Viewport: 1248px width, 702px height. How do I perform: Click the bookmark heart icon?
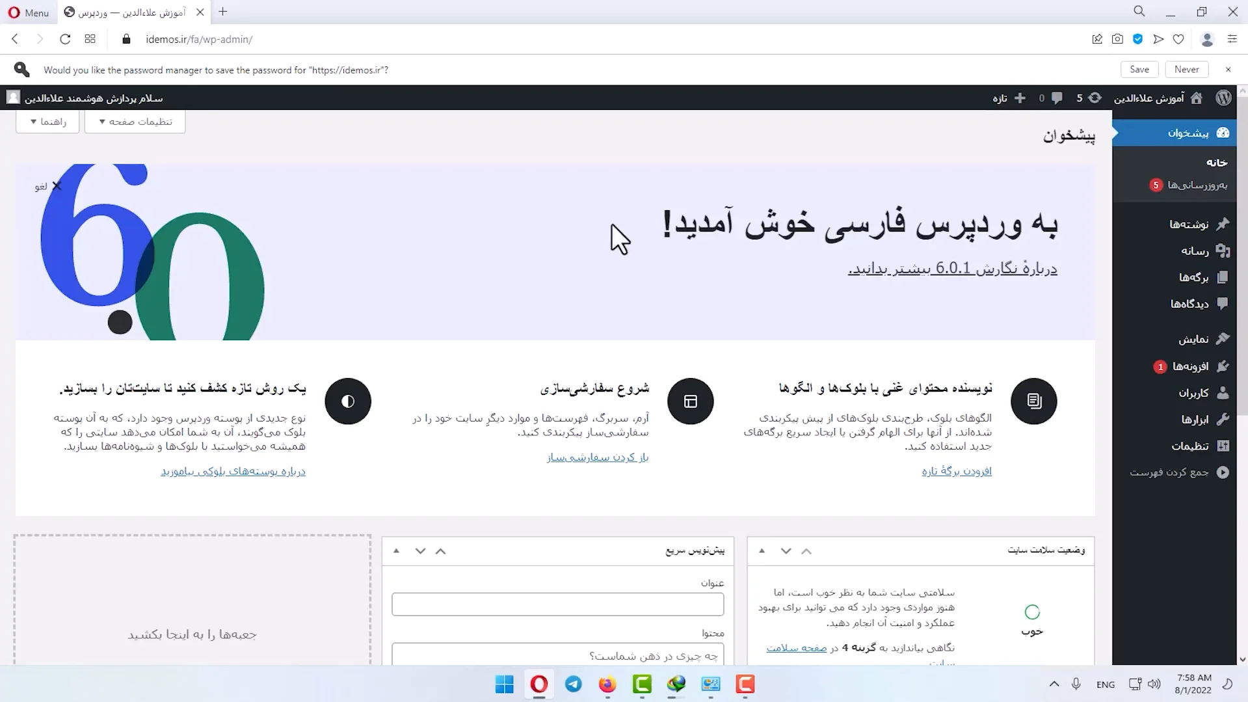pyautogui.click(x=1178, y=39)
